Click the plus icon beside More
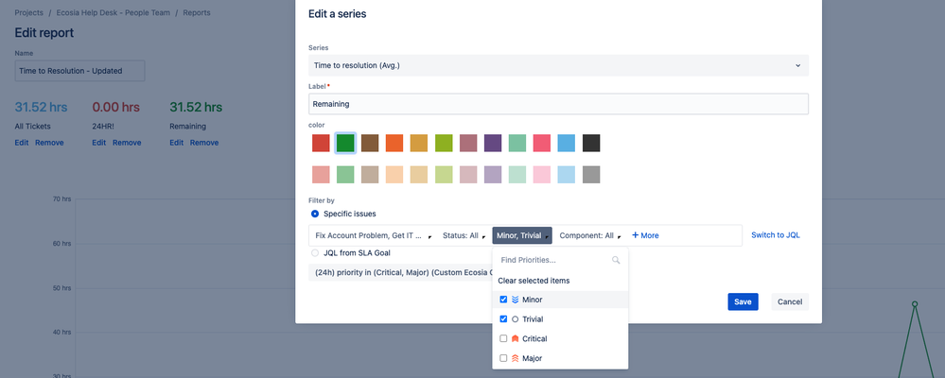 [635, 235]
